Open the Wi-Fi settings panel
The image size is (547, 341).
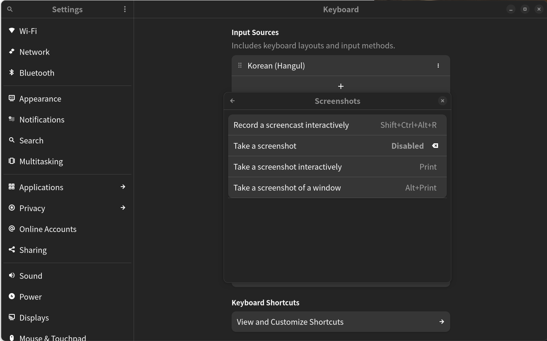(68, 31)
